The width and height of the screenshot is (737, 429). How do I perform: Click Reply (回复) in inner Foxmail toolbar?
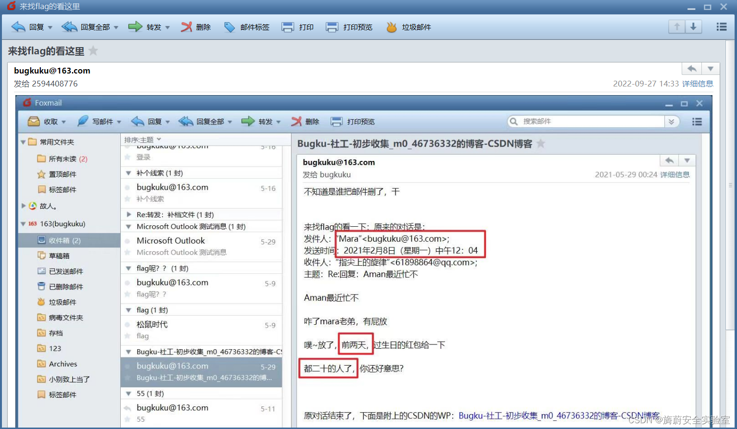[x=147, y=122]
